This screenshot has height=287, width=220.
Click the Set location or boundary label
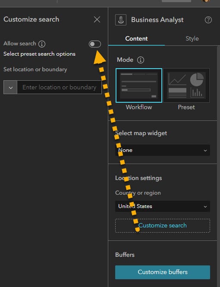[35, 69]
